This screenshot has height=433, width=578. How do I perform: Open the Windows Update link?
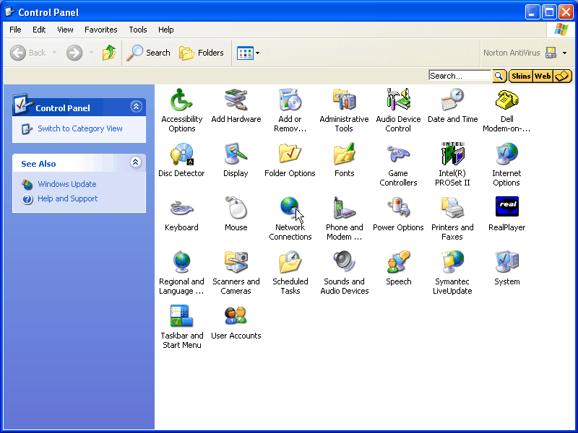coord(66,184)
